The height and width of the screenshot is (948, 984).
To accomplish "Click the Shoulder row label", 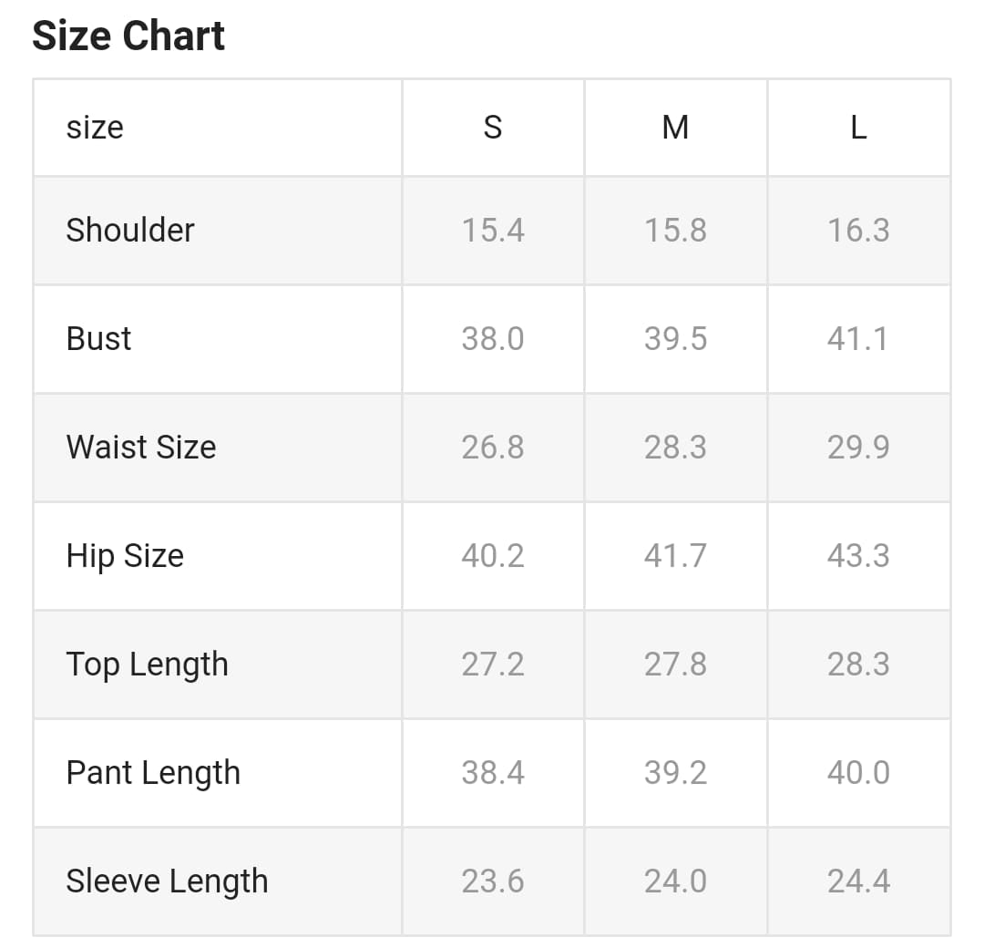I will (130, 230).
